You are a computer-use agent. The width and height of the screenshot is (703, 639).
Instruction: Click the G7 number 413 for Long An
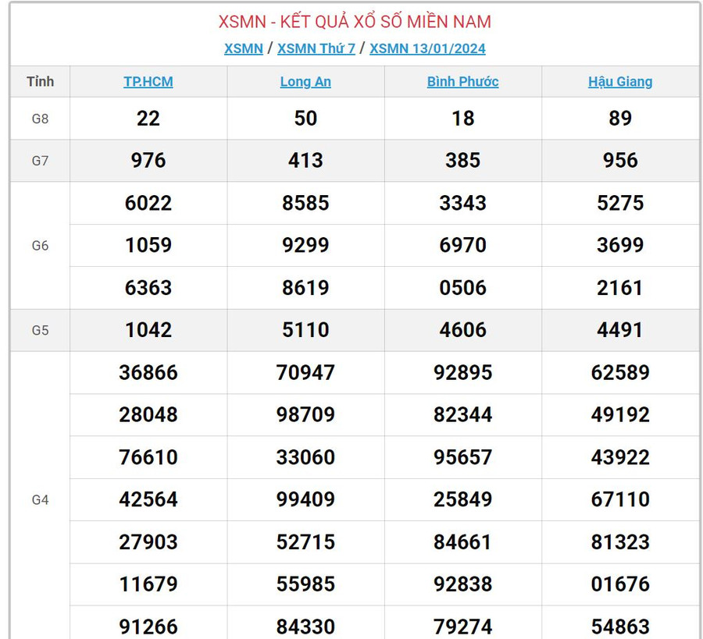pyautogui.click(x=305, y=161)
